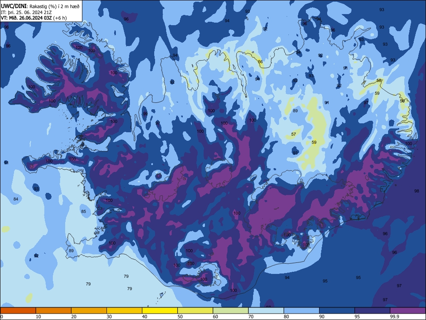Image resolution: width=426 pixels, height=320 pixels.
Task: Click the legend tick label '70'
Action: pos(251,317)
